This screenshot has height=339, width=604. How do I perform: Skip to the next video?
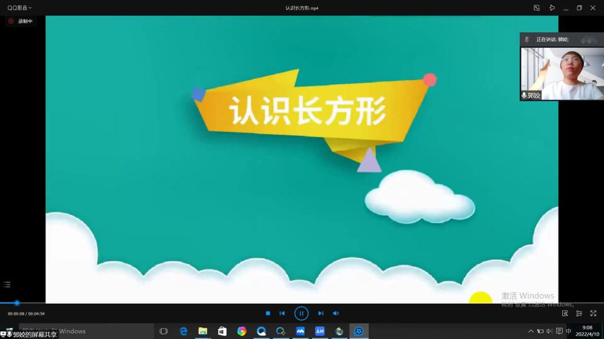pyautogui.click(x=321, y=314)
